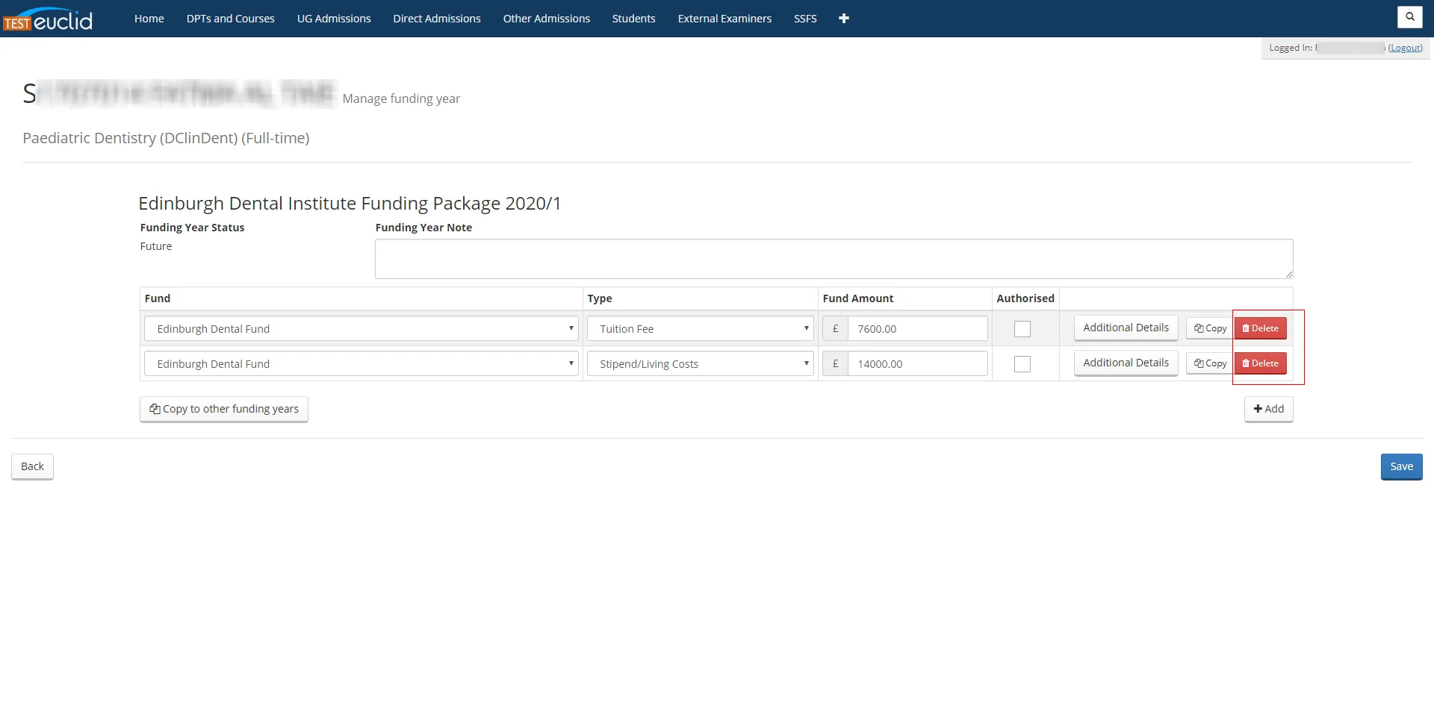The height and width of the screenshot is (723, 1434).
Task: Click the Logout link
Action: 1405,48
